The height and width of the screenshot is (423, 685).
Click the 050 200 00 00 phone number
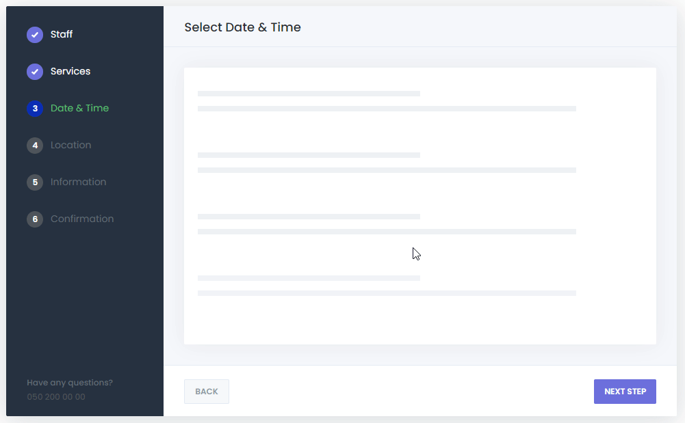(56, 397)
